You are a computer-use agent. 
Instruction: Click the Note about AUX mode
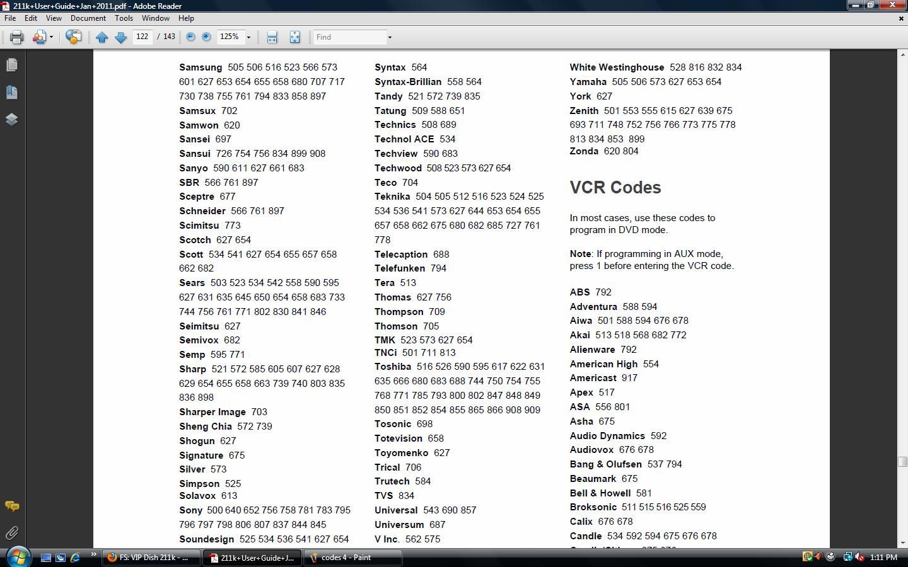coord(652,260)
